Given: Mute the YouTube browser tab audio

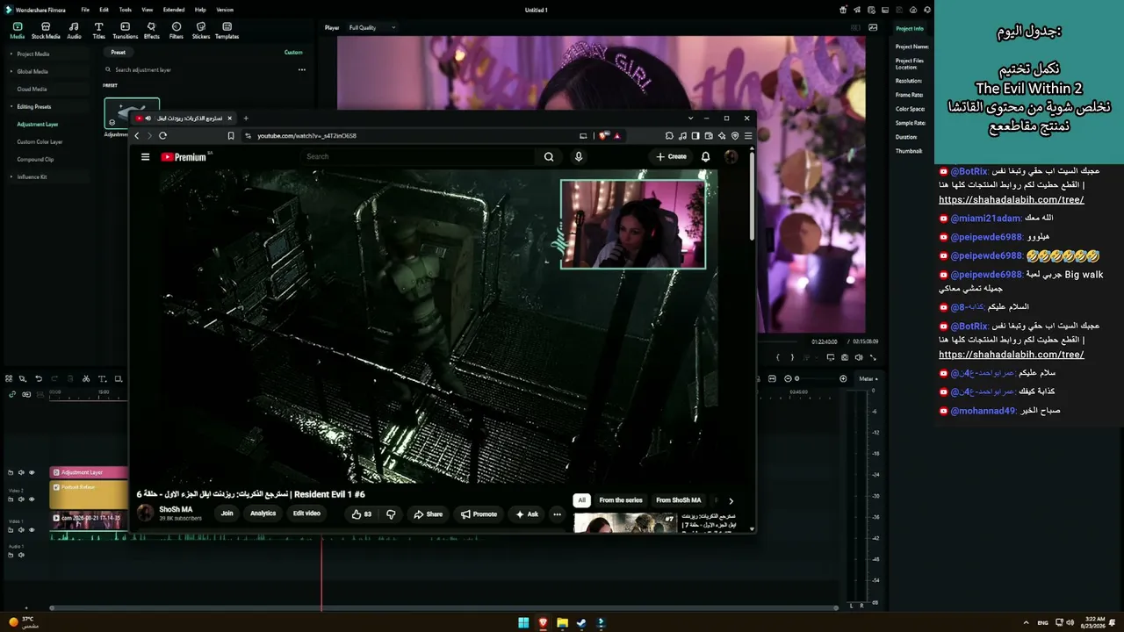Looking at the screenshot, I should 148,118.
